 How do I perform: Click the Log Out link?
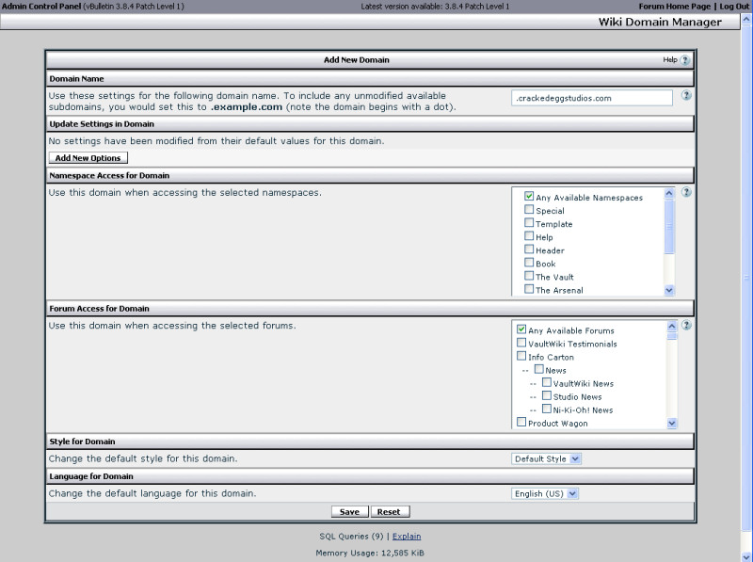tap(734, 7)
